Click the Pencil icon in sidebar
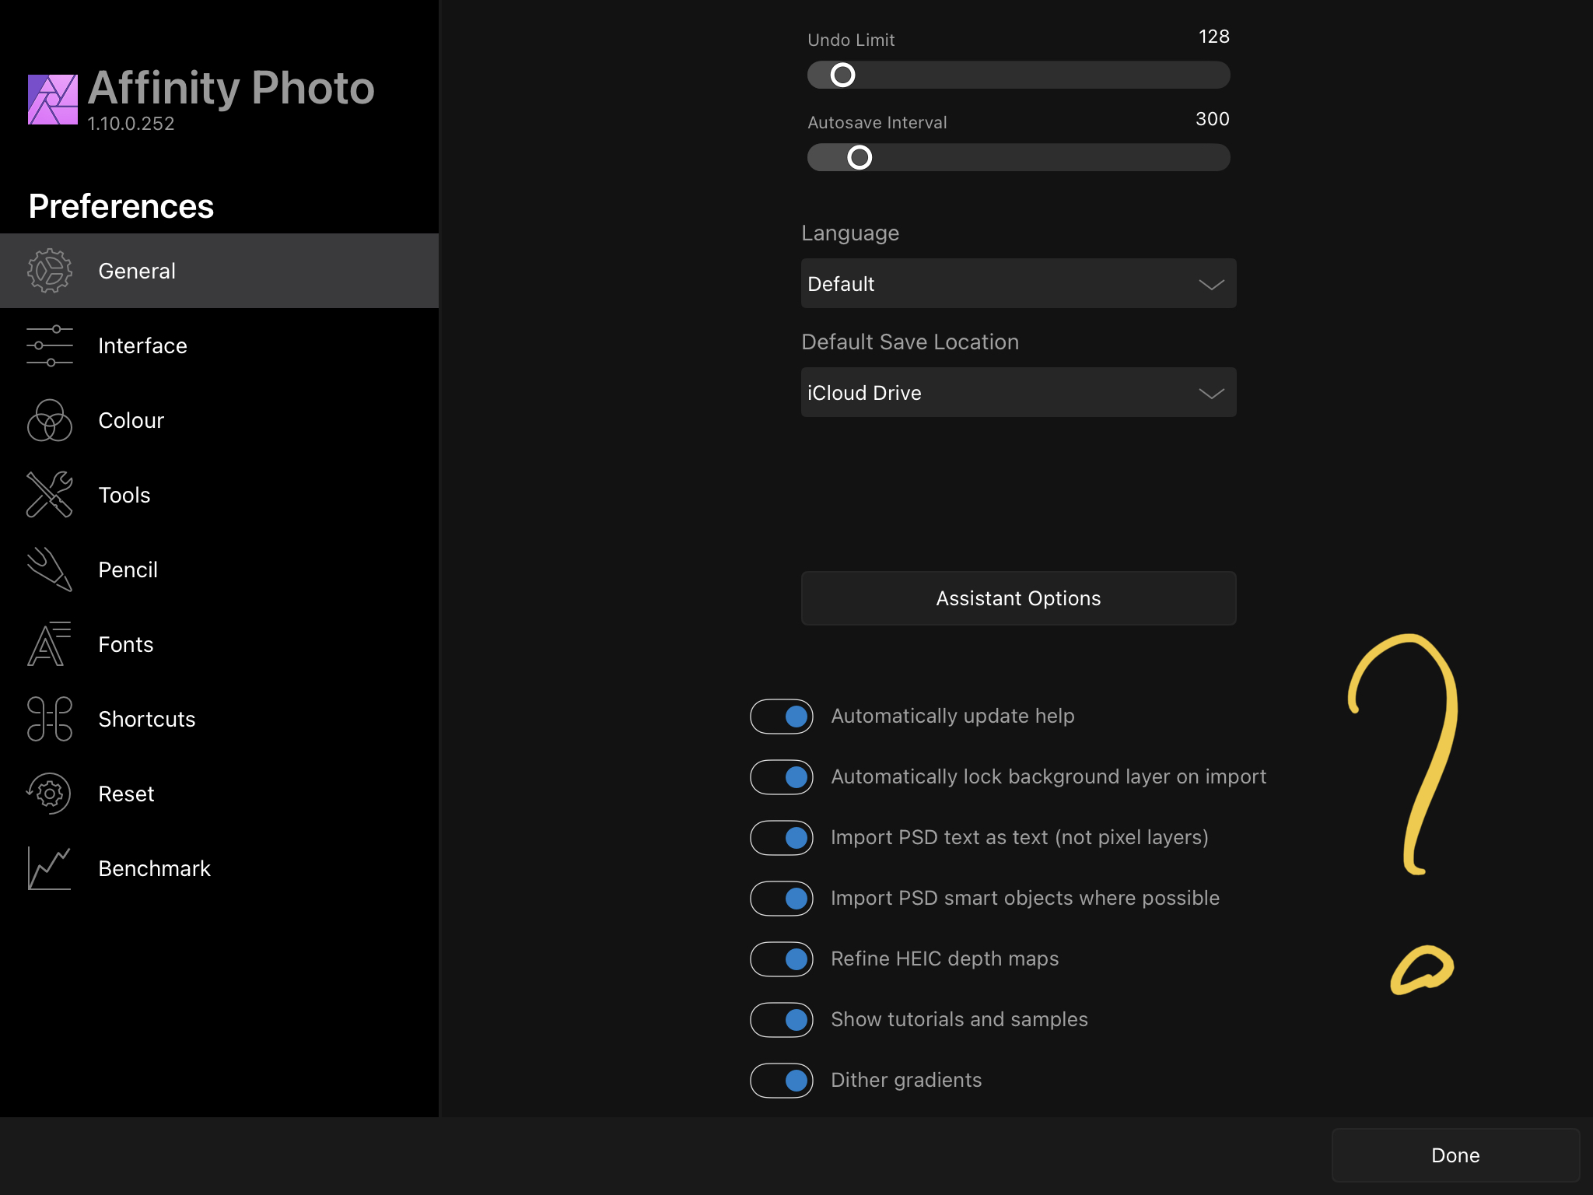 pos(50,569)
